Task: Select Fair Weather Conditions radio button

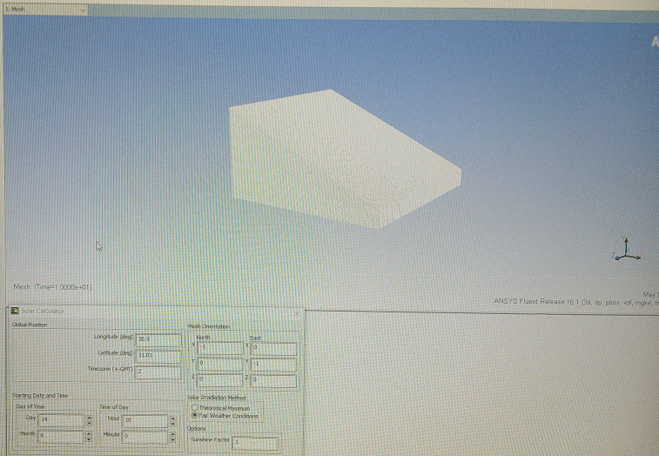Action: 195,415
